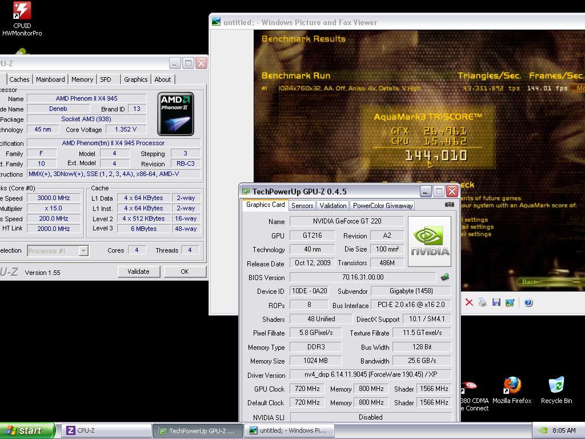Click the Multiplier x 15.0 value

(54, 208)
